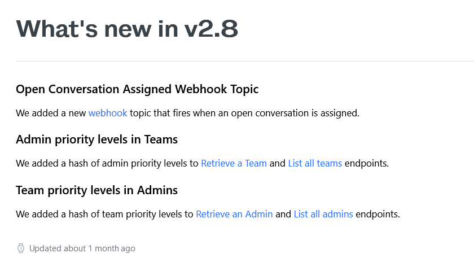Click "We added a new" before the webhook link
474x262 pixels.
click(51, 113)
